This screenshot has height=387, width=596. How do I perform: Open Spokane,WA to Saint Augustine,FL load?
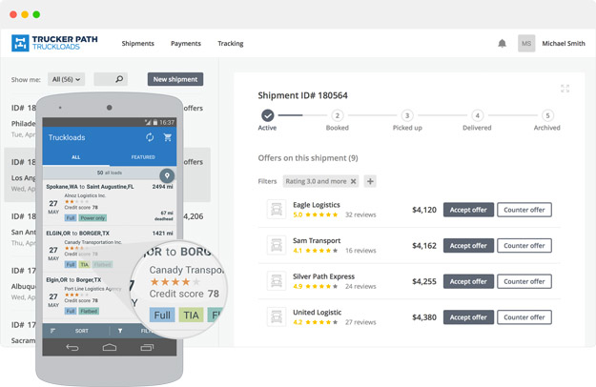tap(110, 202)
